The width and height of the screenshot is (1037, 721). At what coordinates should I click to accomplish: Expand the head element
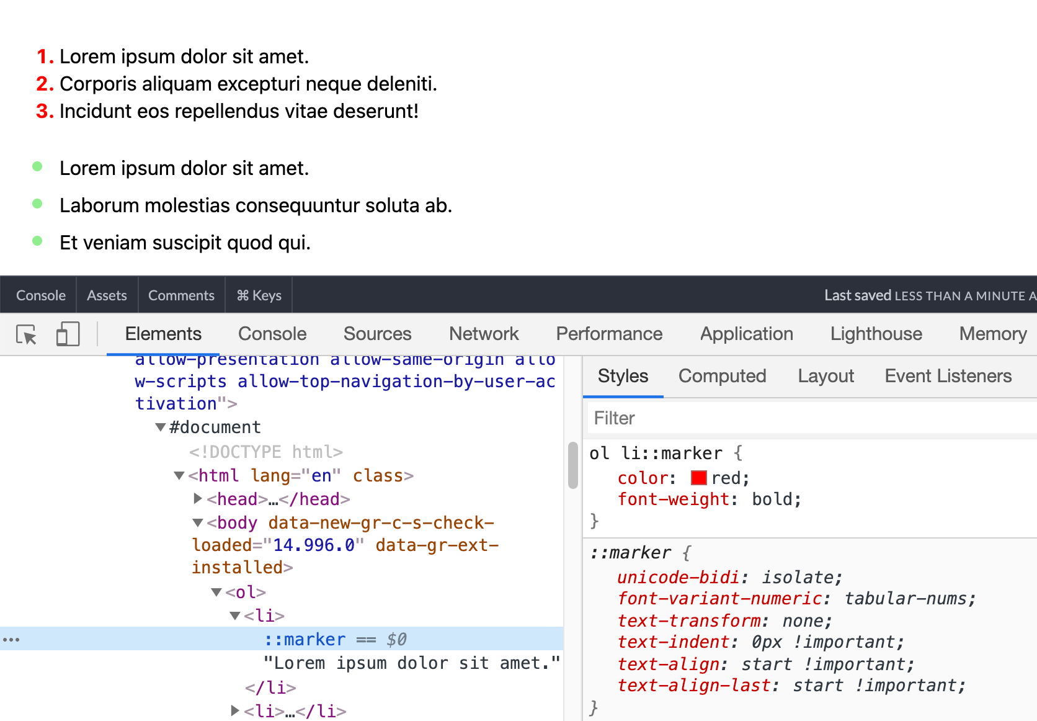pyautogui.click(x=198, y=498)
